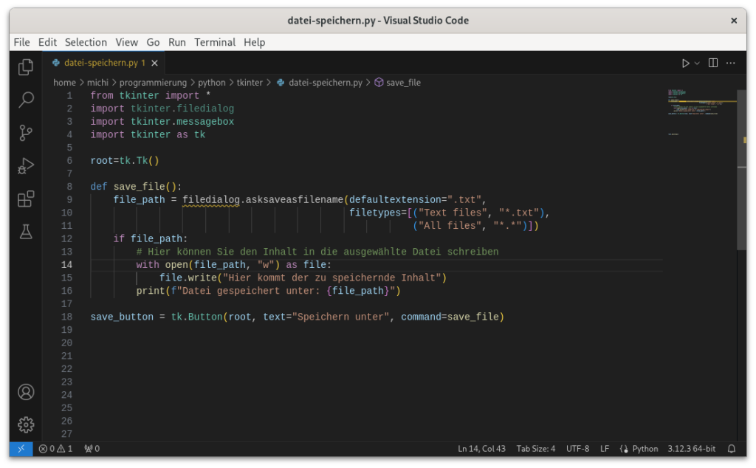Open the Run menu

coord(176,42)
